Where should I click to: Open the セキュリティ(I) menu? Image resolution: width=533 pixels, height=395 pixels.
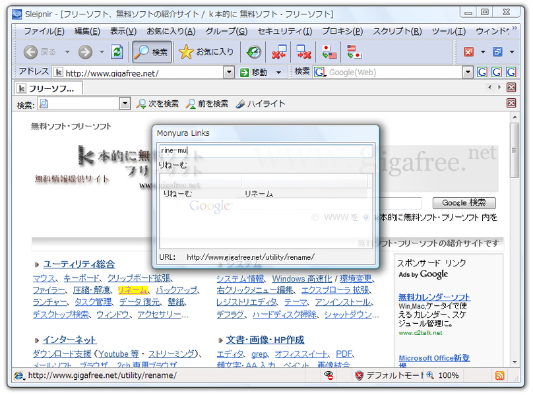click(x=285, y=31)
